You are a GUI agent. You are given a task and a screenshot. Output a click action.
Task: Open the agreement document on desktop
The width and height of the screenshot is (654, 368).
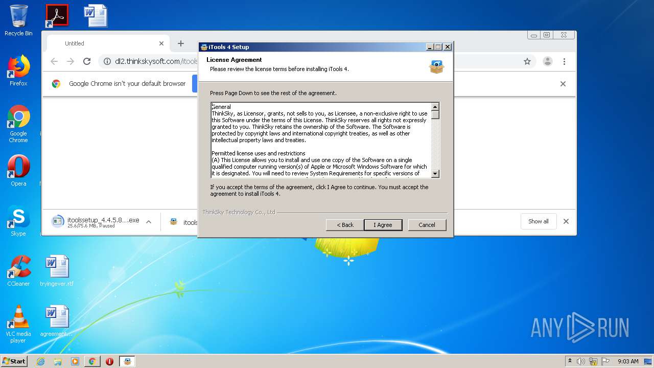tap(57, 321)
